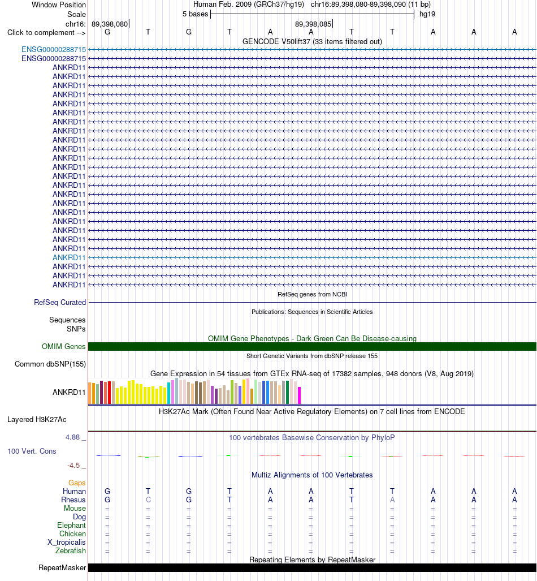
Task: Click the SNPs track label
Action: coord(76,329)
